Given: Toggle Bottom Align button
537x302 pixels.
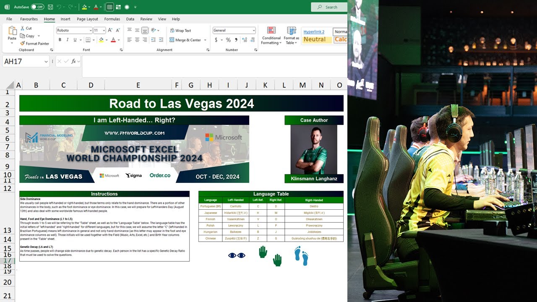Looking at the screenshot, I should (x=145, y=30).
